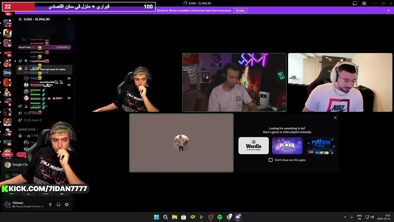Open the Windows Start menu
This screenshot has width=394, height=222.
tap(156, 217)
